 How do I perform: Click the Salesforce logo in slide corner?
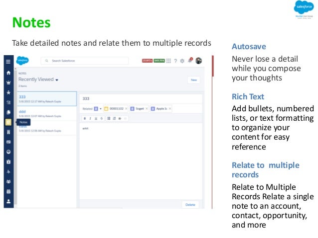tap(304, 7)
